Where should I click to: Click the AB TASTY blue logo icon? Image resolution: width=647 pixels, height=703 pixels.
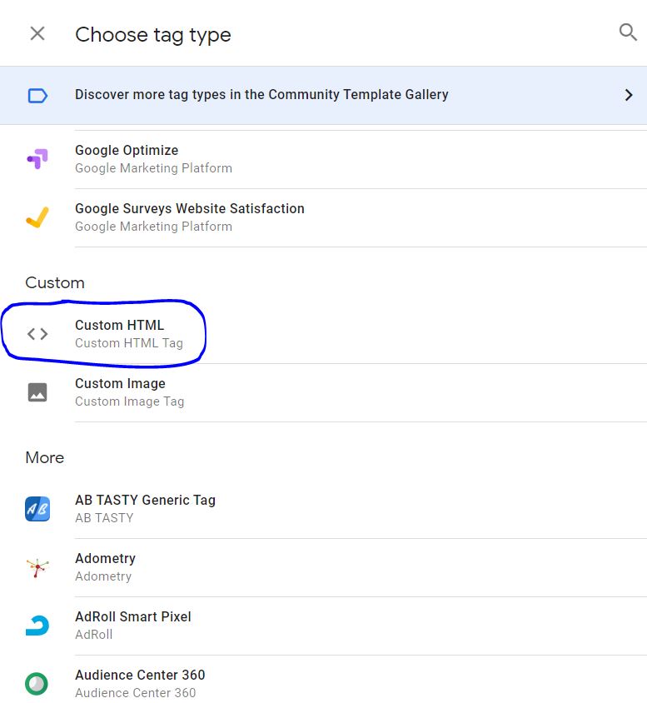pyautogui.click(x=37, y=509)
